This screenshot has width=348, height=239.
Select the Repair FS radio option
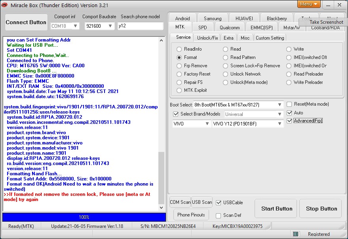[179, 82]
